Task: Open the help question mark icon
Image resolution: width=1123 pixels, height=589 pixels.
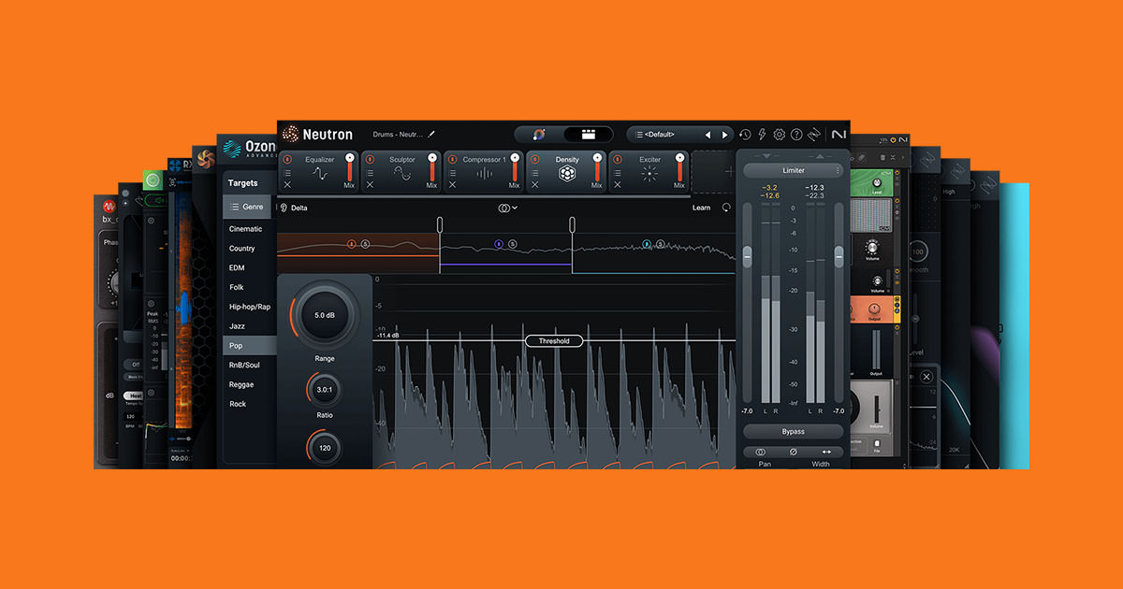Action: tap(796, 135)
